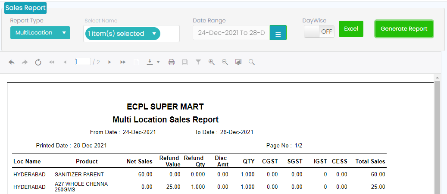Click the refresh report icon
The width and height of the screenshot is (447, 194).
(x=38, y=62)
